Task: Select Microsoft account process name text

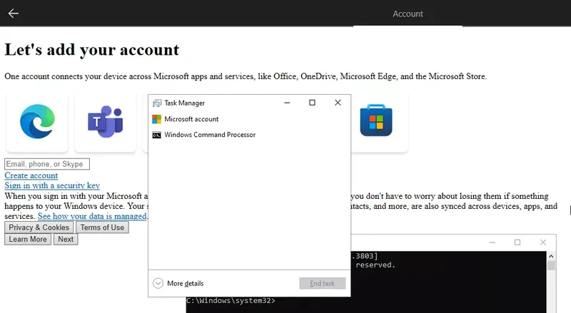Action: tap(191, 119)
